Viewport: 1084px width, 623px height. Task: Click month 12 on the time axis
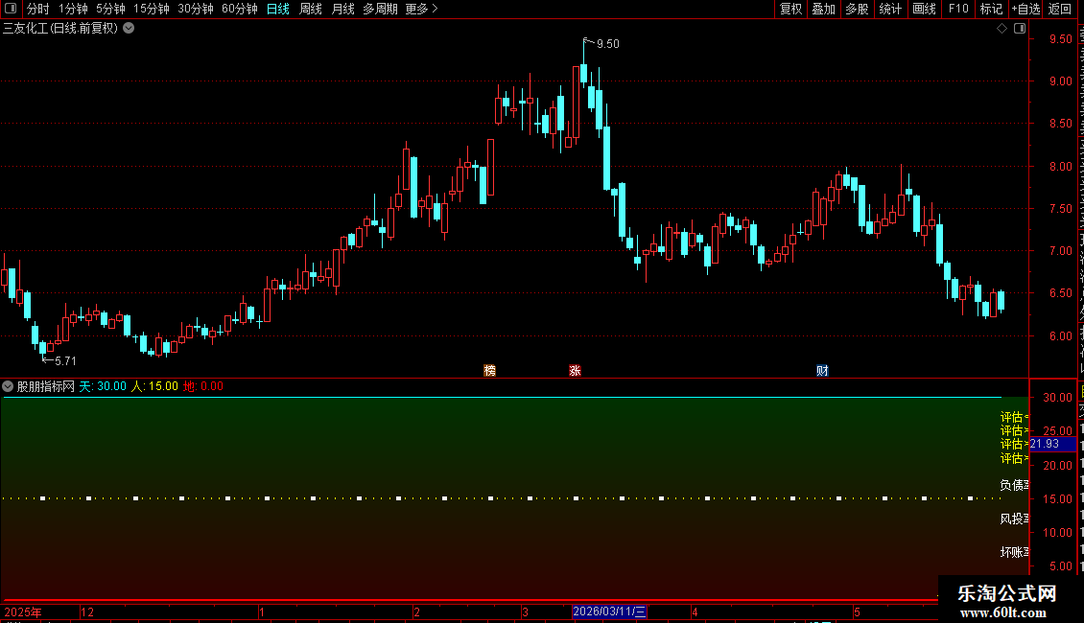tap(87, 611)
